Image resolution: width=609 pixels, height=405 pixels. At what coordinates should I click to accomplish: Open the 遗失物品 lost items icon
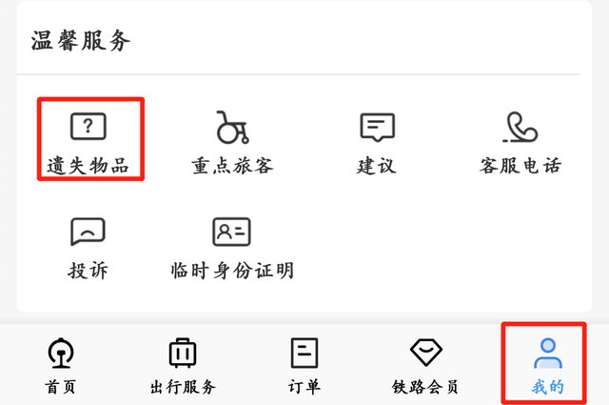coord(88,126)
